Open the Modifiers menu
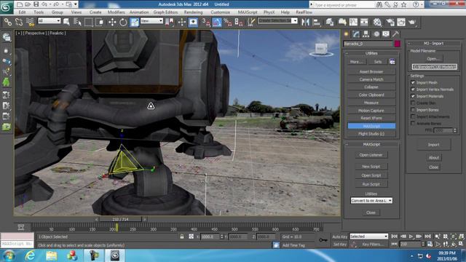 coord(116,12)
